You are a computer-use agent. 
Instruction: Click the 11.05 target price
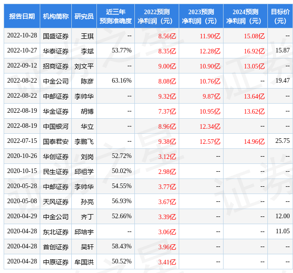click(282, 231)
